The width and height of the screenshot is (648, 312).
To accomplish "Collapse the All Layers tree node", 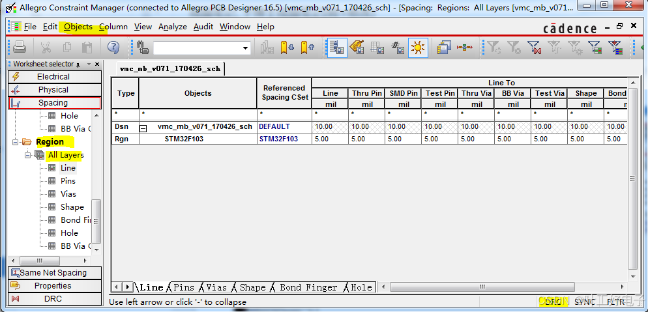I will tap(27, 155).
